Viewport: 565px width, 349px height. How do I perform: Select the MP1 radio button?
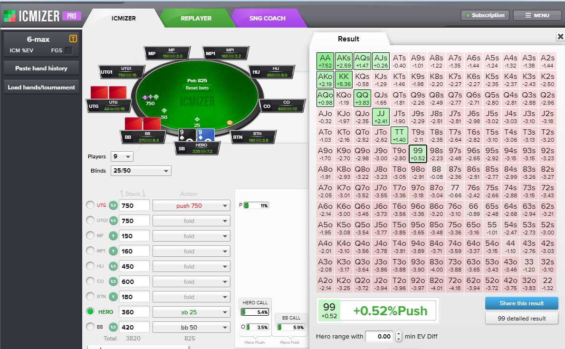(90, 251)
